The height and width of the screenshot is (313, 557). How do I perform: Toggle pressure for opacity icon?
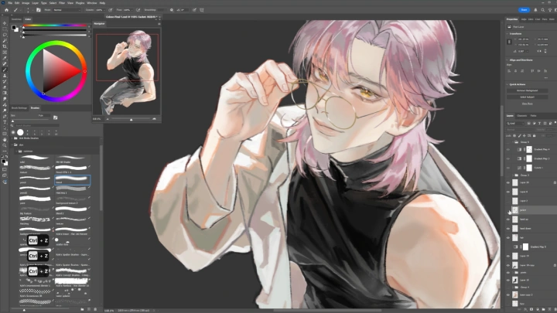(111, 10)
